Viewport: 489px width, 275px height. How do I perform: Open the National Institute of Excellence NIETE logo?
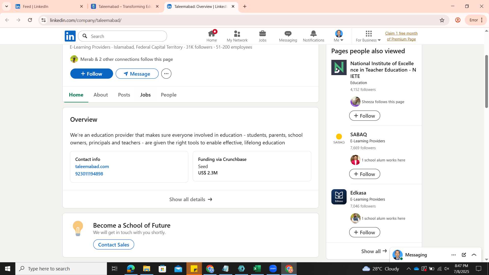(339, 67)
